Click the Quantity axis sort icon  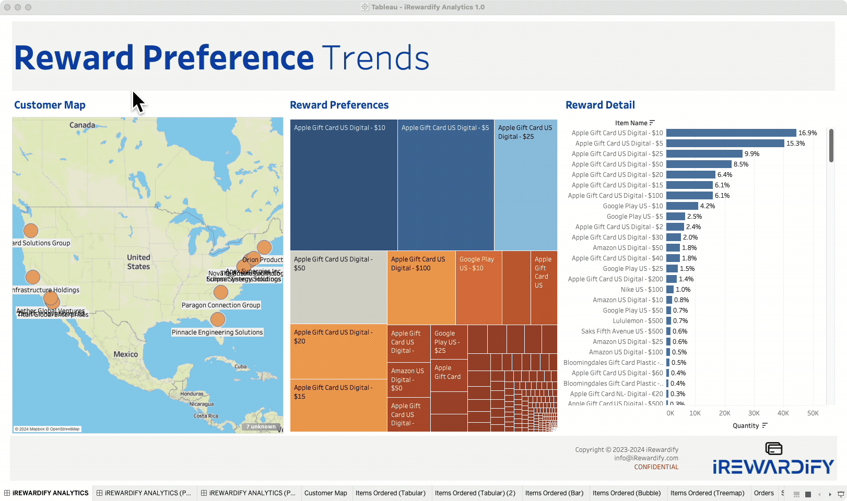point(764,426)
